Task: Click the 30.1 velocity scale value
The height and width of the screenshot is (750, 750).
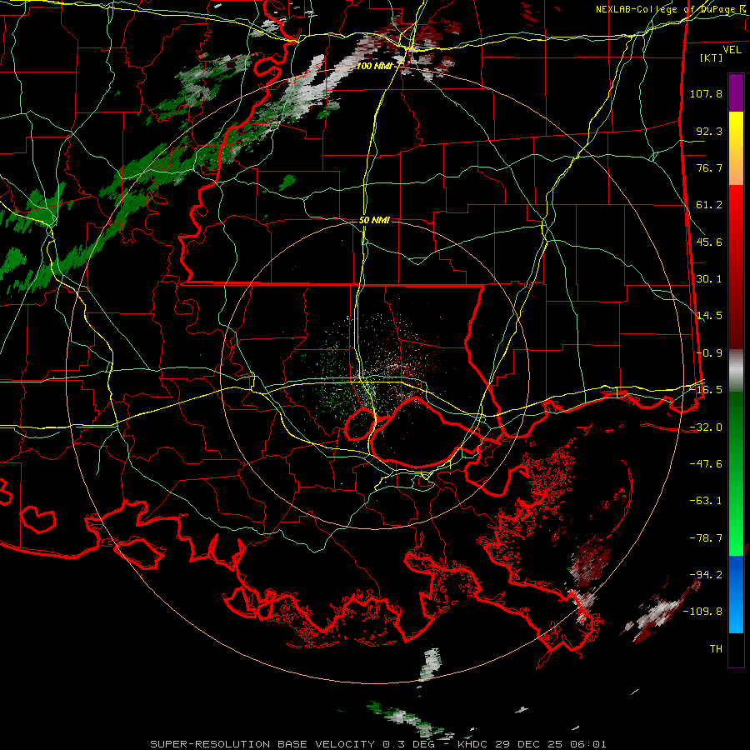Action: point(709,279)
